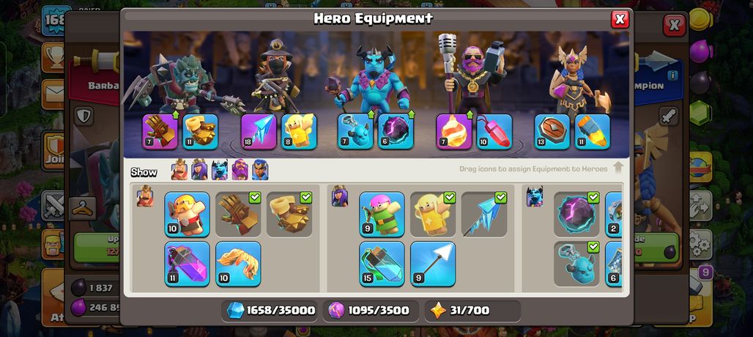Screen dimensions: 753x337
Task: Collapse panel using the up arrow icon
Action: point(618,168)
